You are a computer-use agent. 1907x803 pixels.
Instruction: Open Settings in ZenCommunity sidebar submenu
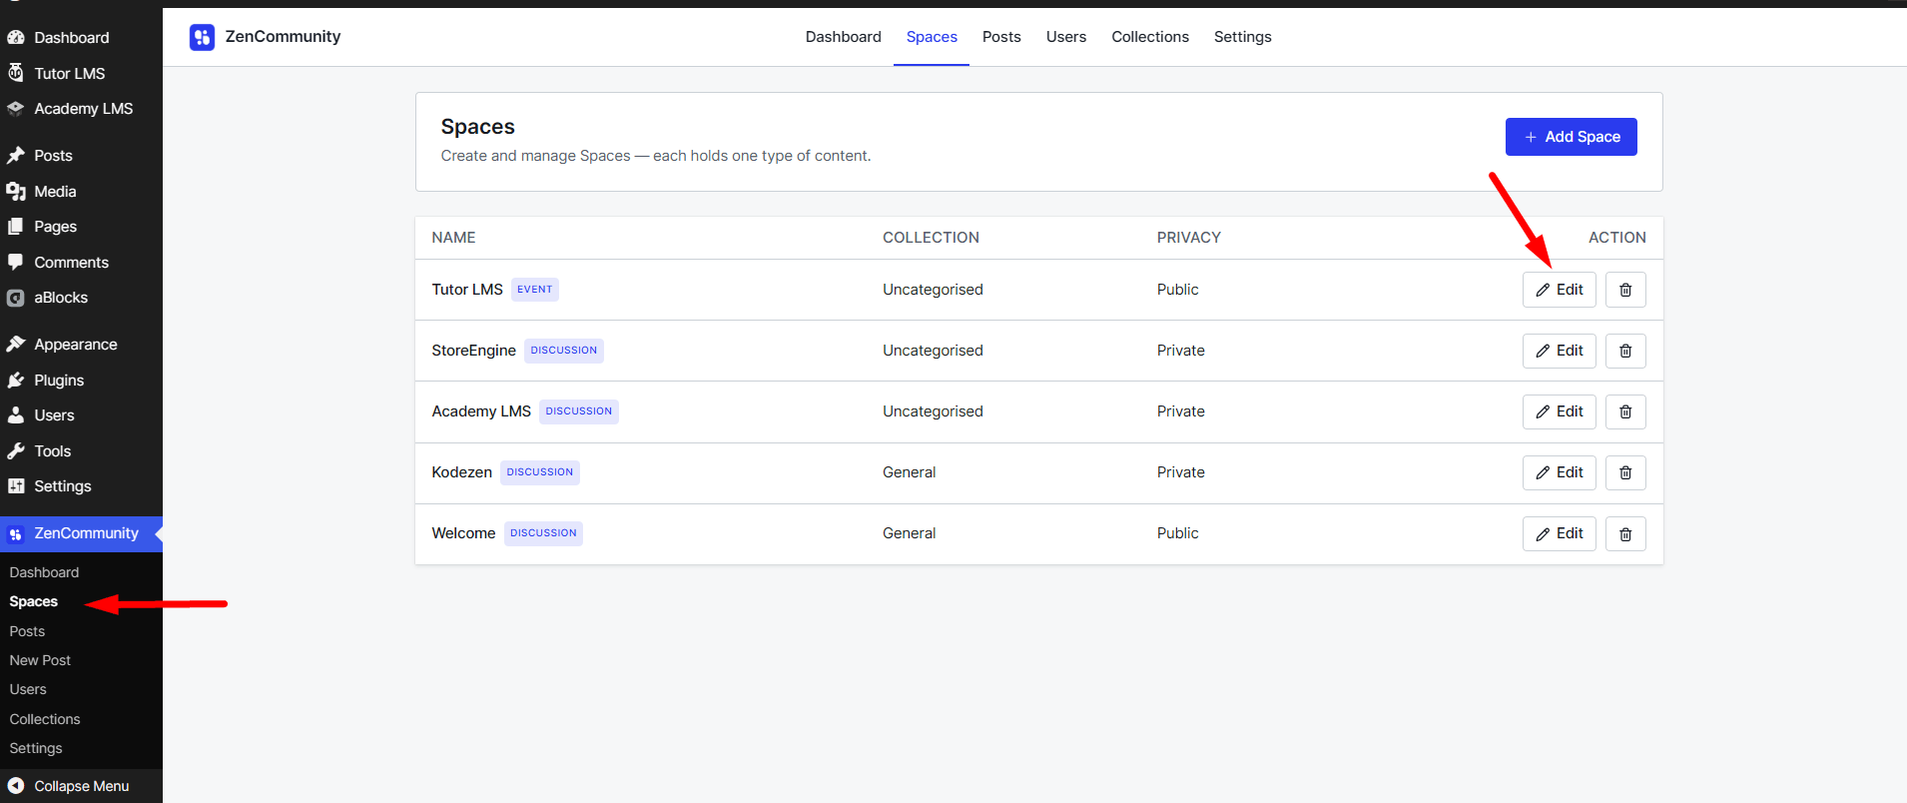pyautogui.click(x=36, y=748)
